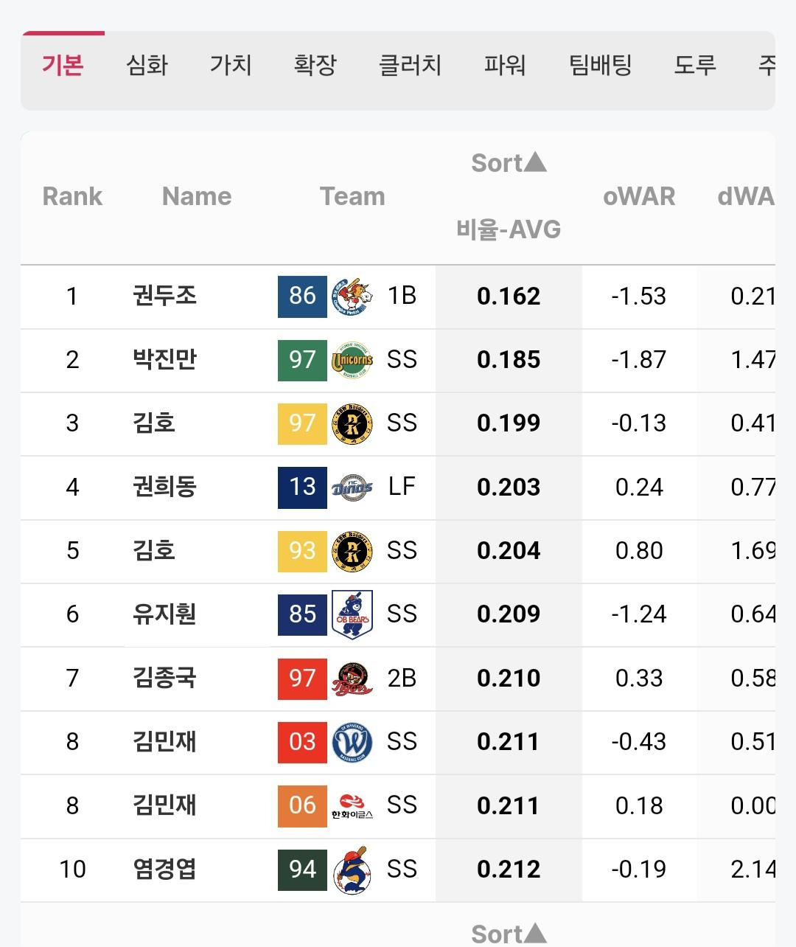The image size is (796, 947).
Task: Click 염경엽's team logo in rank 10
Action: point(352,870)
